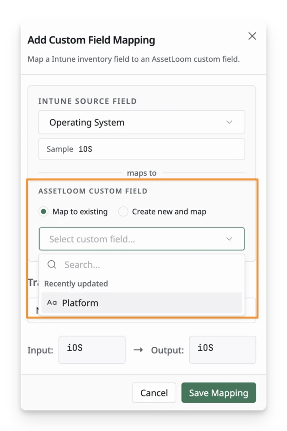
Task: Click the Sample iOS value box
Action: tap(142, 149)
